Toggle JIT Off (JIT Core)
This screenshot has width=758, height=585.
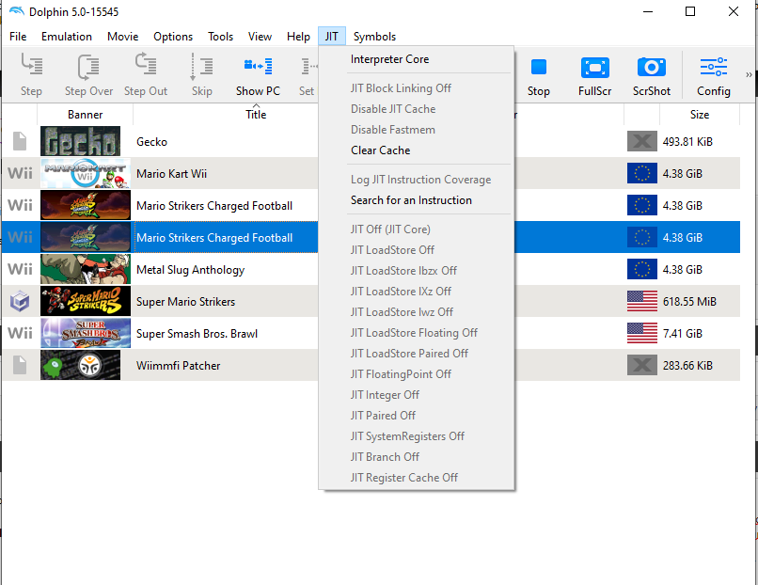click(417, 229)
